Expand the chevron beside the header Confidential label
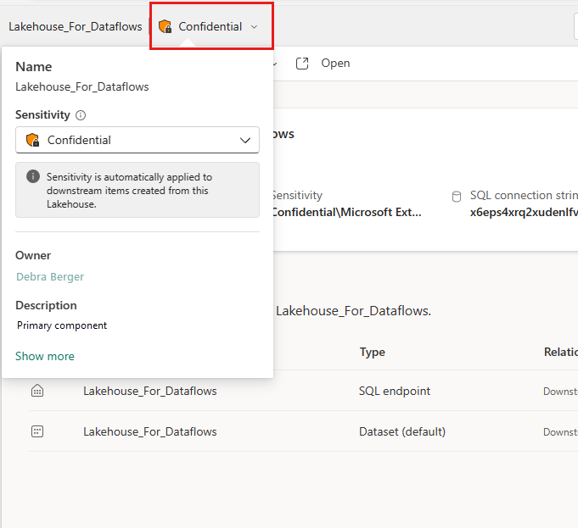This screenshot has height=528, width=578. pos(254,27)
